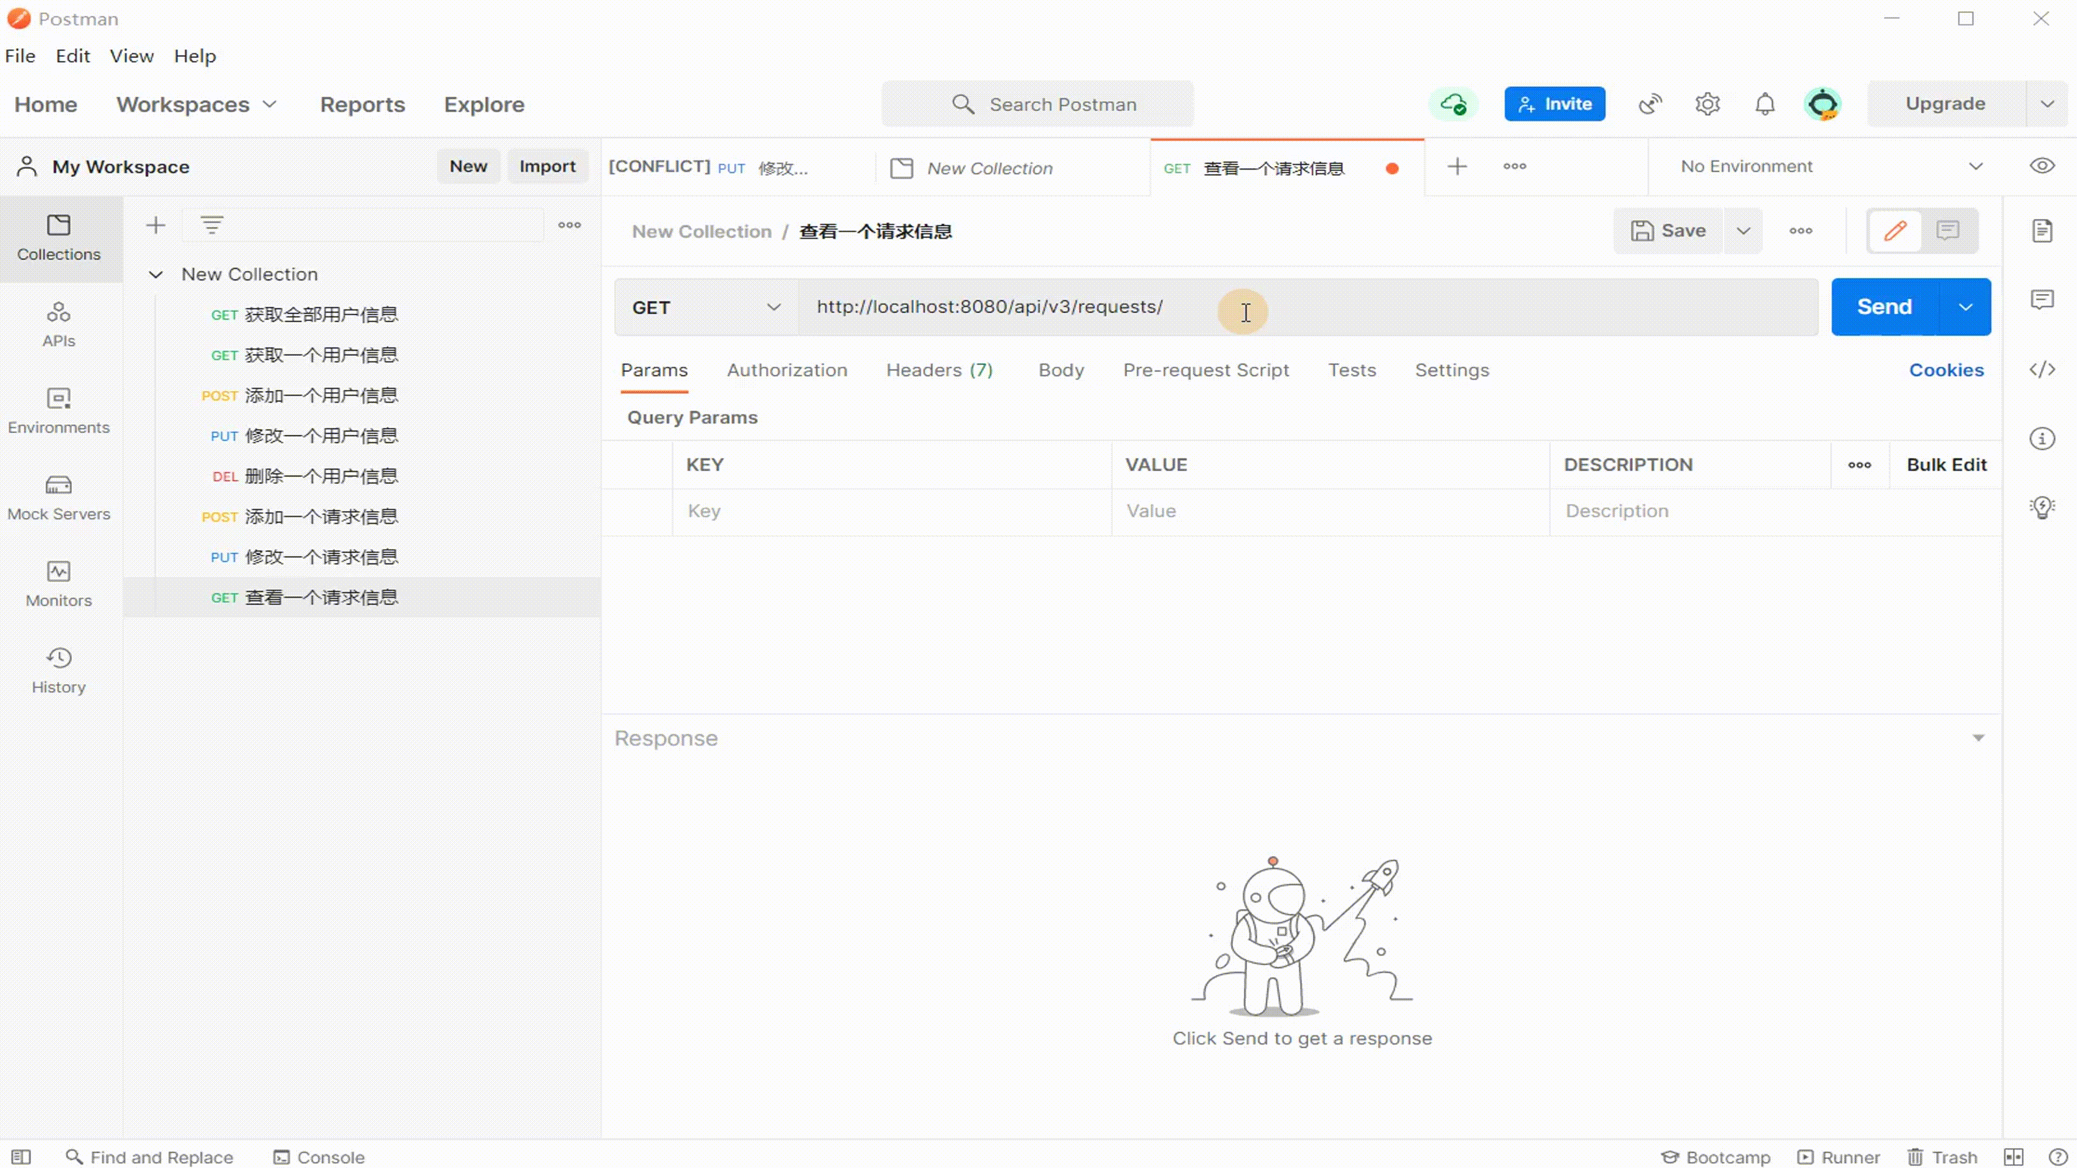The height and width of the screenshot is (1168, 2077).
Task: Open comments icon in right sidebar
Action: 2042,300
